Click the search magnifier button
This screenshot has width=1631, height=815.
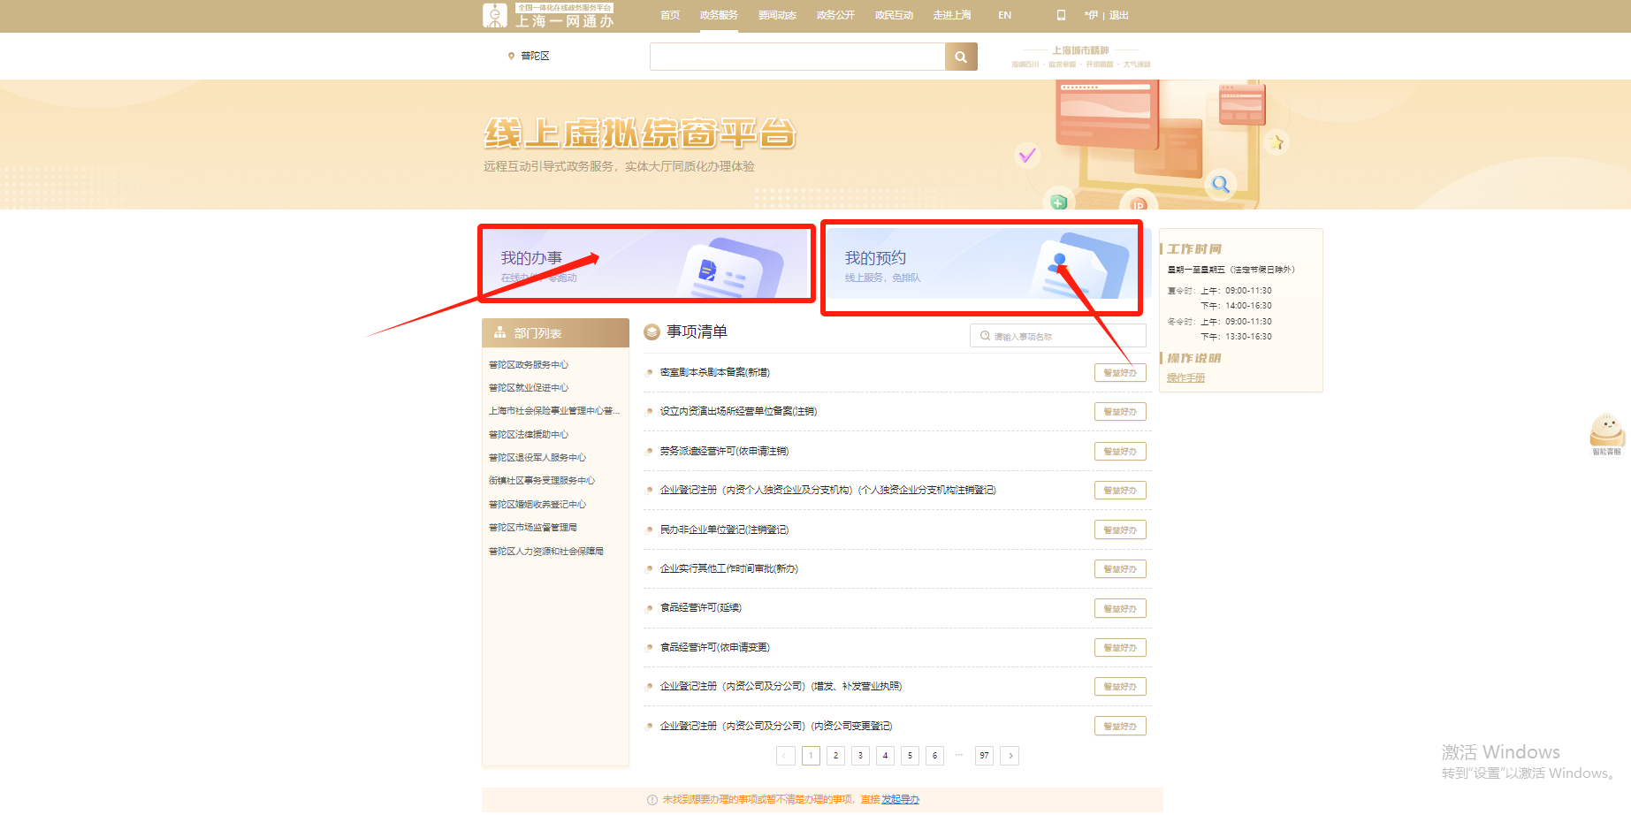(x=961, y=57)
